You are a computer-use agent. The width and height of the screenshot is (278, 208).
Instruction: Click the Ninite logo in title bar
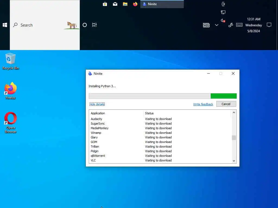tap(90, 74)
